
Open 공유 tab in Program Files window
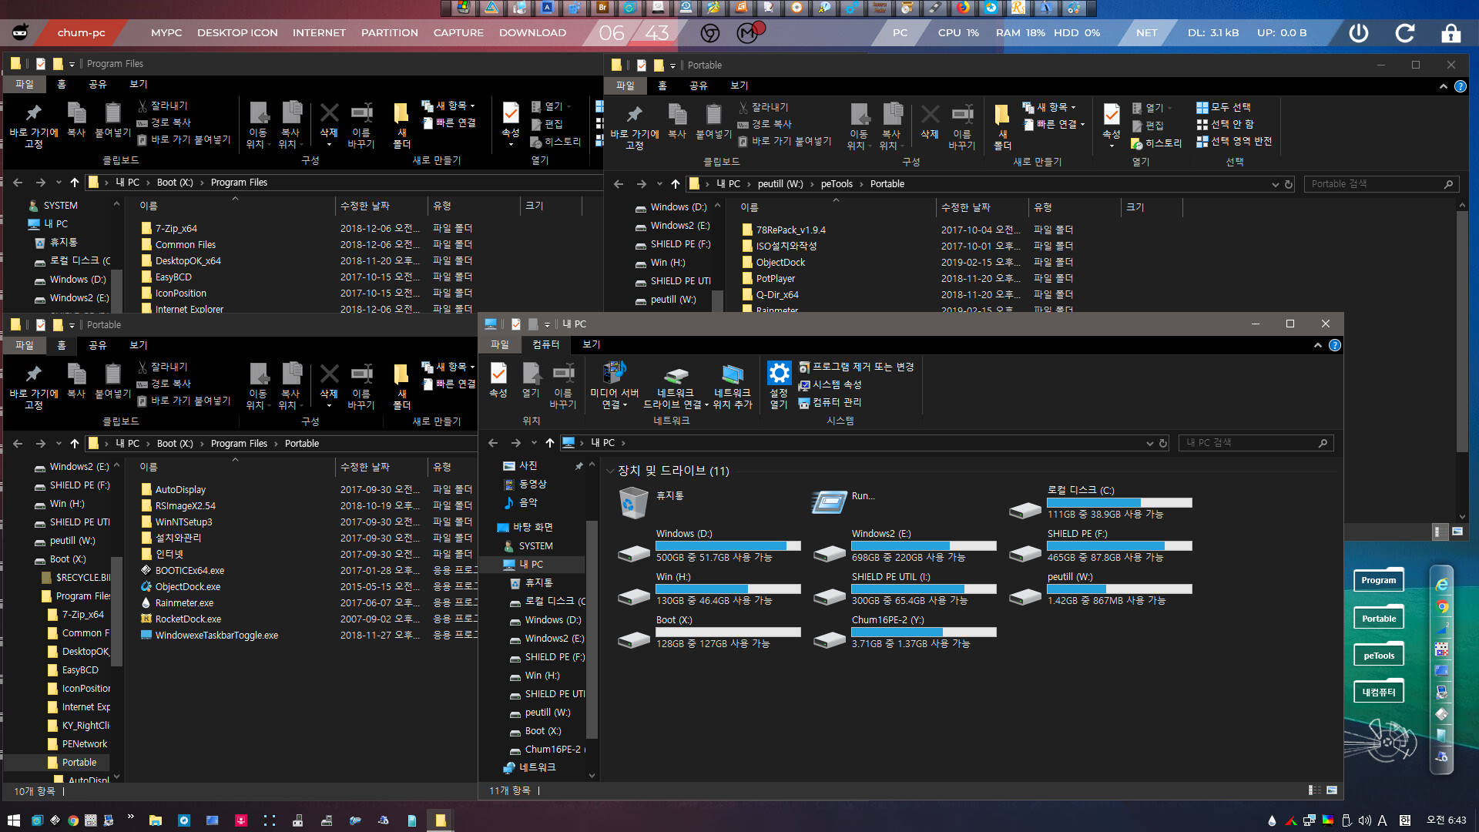(97, 84)
